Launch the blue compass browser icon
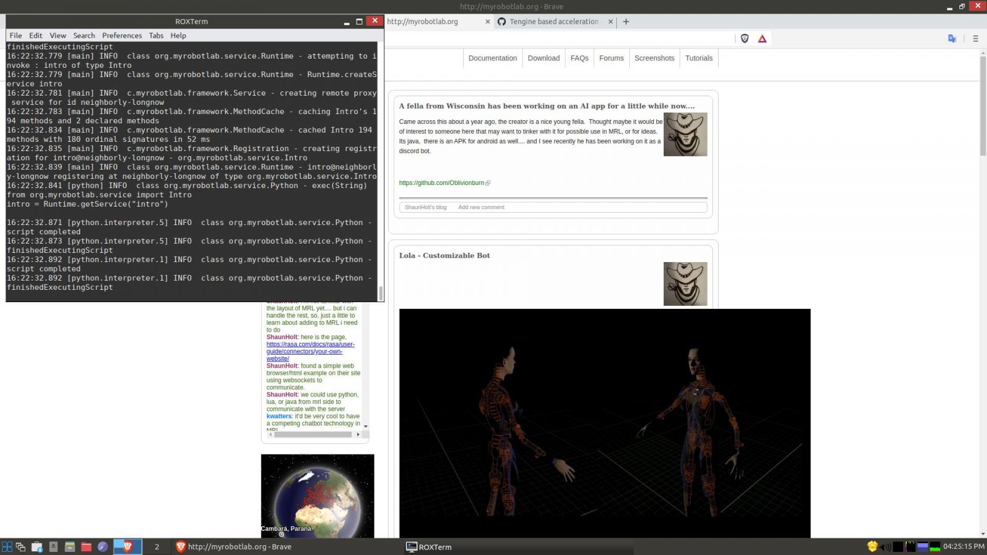The image size is (987, 555). click(x=103, y=546)
